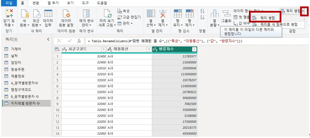310x138 pixels.
Task: Click the Merge Queries (쿼리 병합) dropdown arrow
Action: click(x=303, y=11)
